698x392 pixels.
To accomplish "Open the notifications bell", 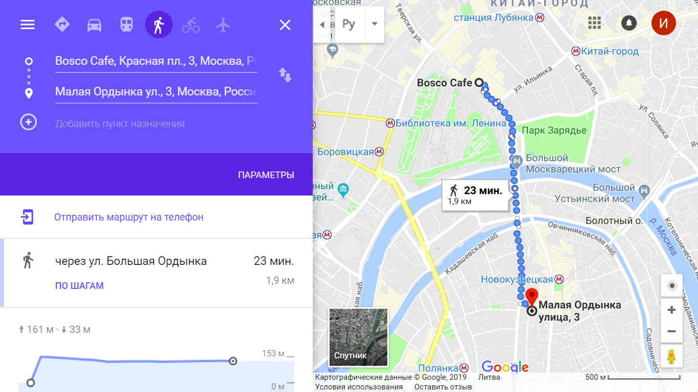I will (629, 22).
